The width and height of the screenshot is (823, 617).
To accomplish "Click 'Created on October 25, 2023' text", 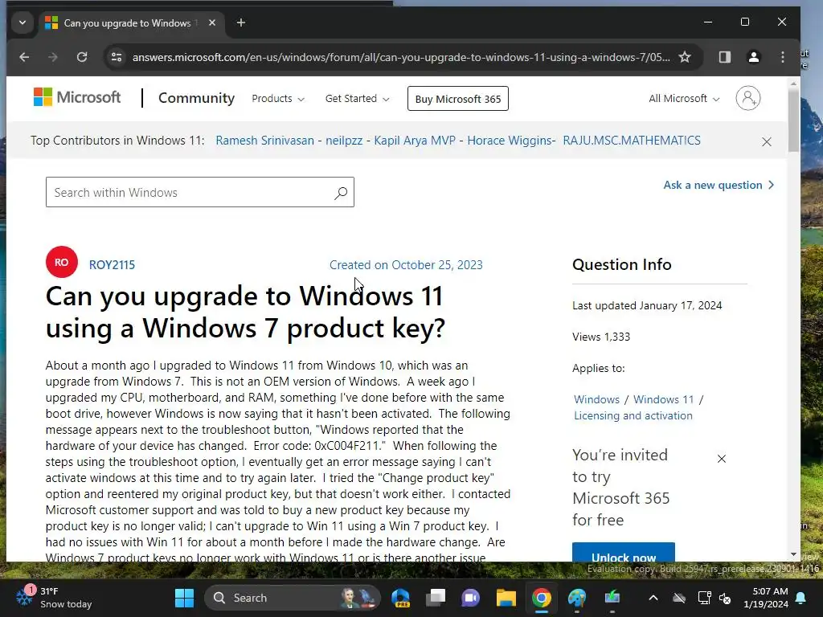I will click(406, 265).
